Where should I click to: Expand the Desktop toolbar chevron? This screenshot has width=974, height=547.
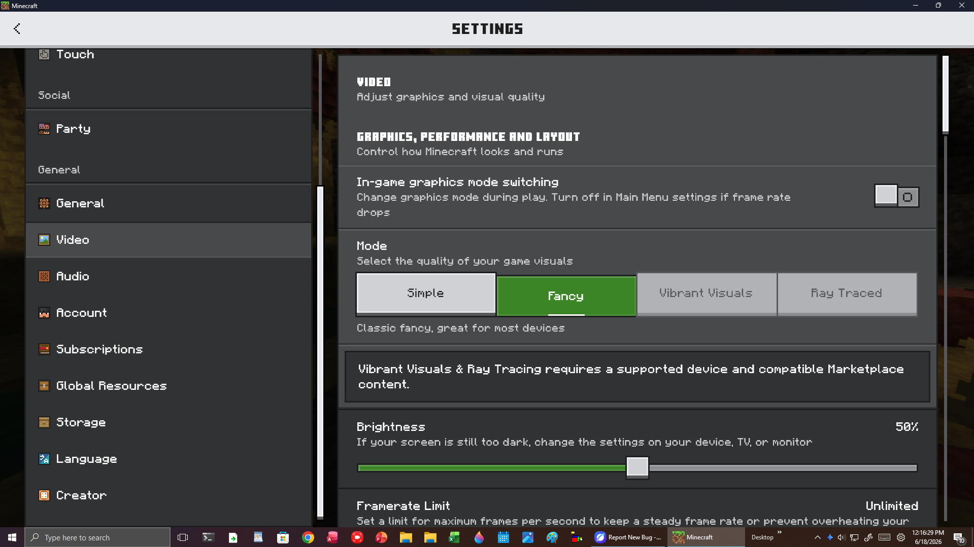coord(780,532)
